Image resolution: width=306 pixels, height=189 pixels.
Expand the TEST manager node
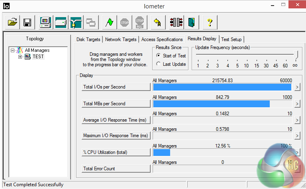point(20,57)
